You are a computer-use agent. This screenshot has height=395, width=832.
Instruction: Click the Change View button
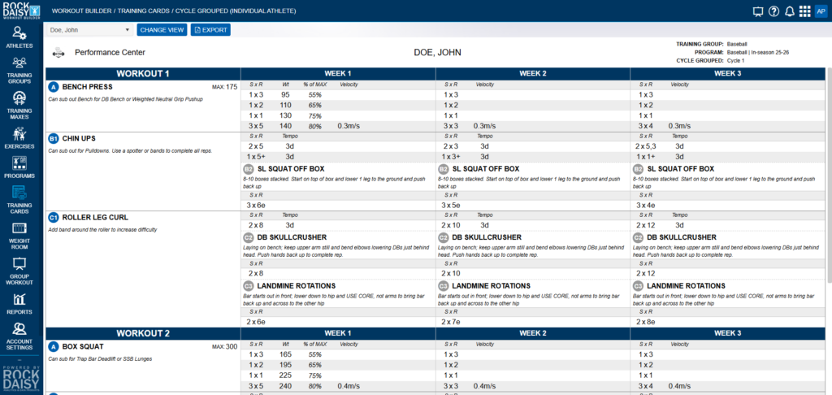(x=162, y=30)
